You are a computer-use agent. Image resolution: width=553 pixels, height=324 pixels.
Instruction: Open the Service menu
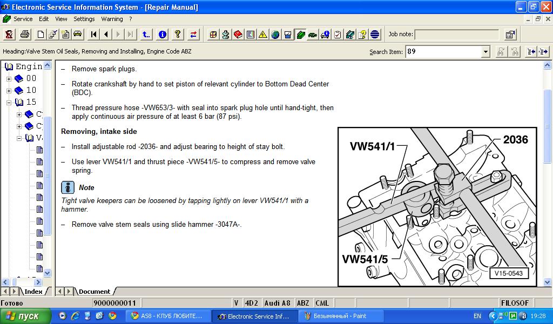coord(23,19)
